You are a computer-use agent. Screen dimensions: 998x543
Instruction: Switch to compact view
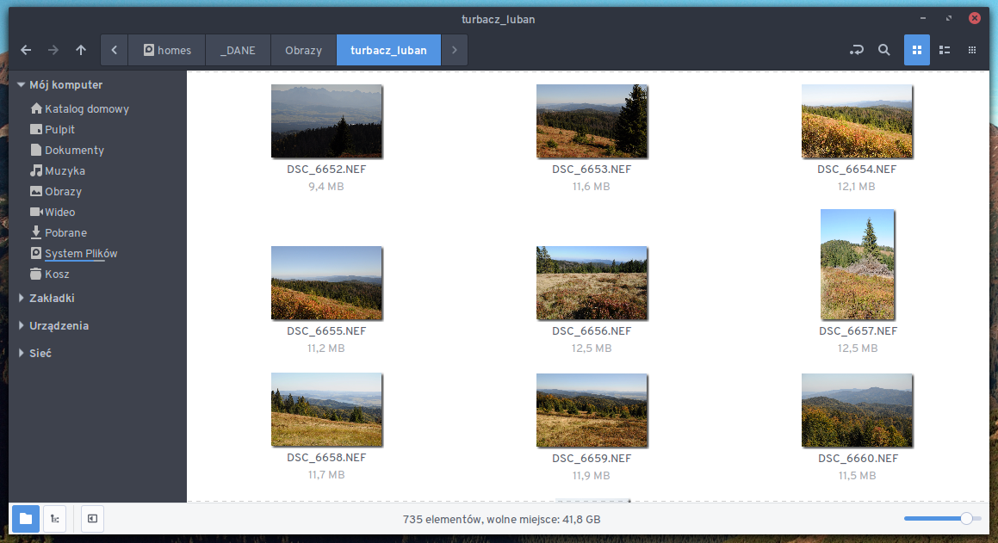972,50
